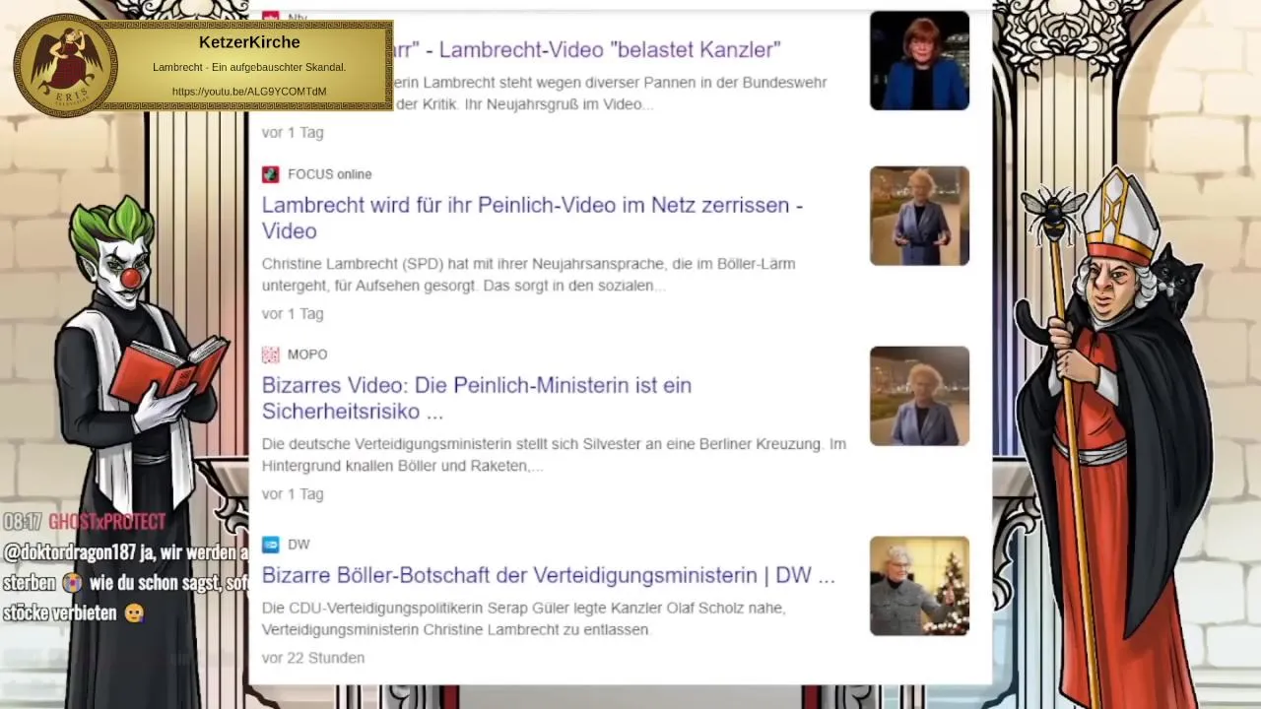Click the @doktordragon187 chat message
This screenshot has height=709, width=1261.
(125, 583)
